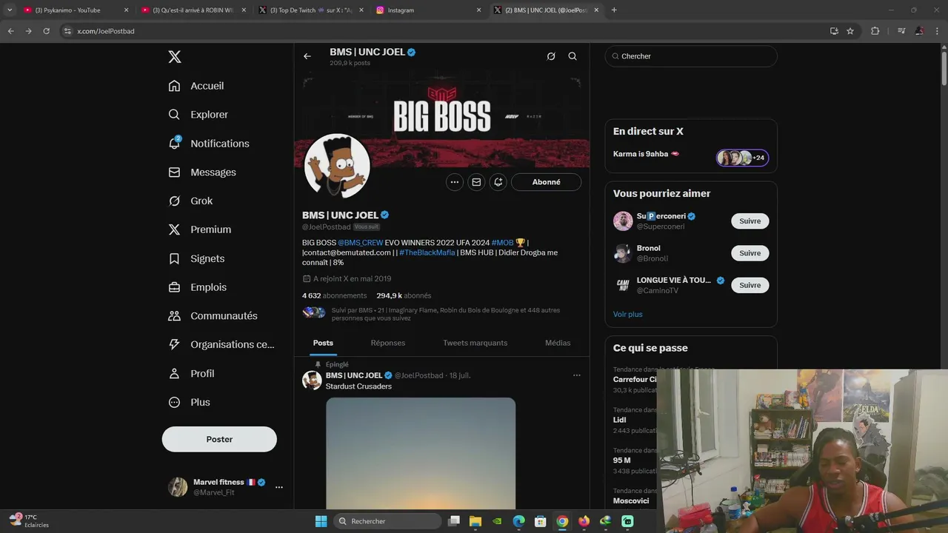
Task: Open the Plus more menu
Action: click(x=189, y=403)
